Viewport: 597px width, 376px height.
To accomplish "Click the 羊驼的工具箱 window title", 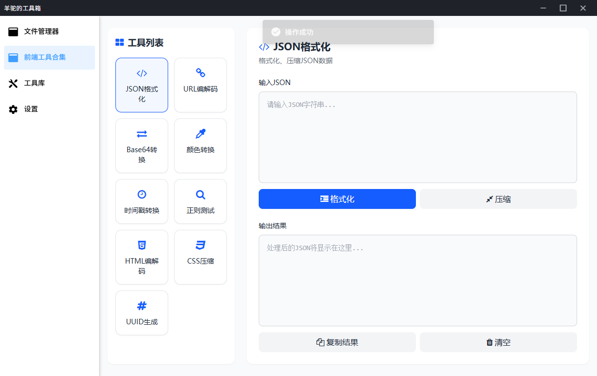I will pos(22,8).
